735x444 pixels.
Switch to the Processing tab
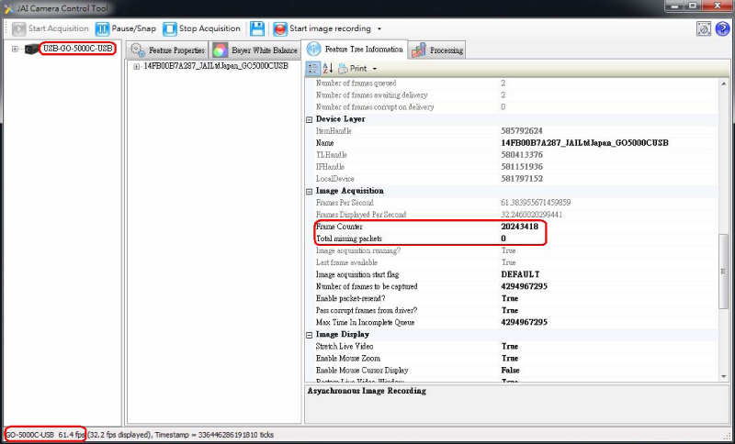437,50
